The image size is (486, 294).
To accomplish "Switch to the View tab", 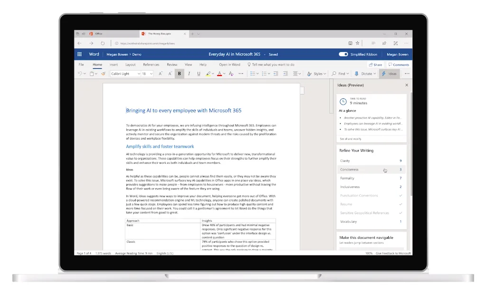I will (x=188, y=65).
